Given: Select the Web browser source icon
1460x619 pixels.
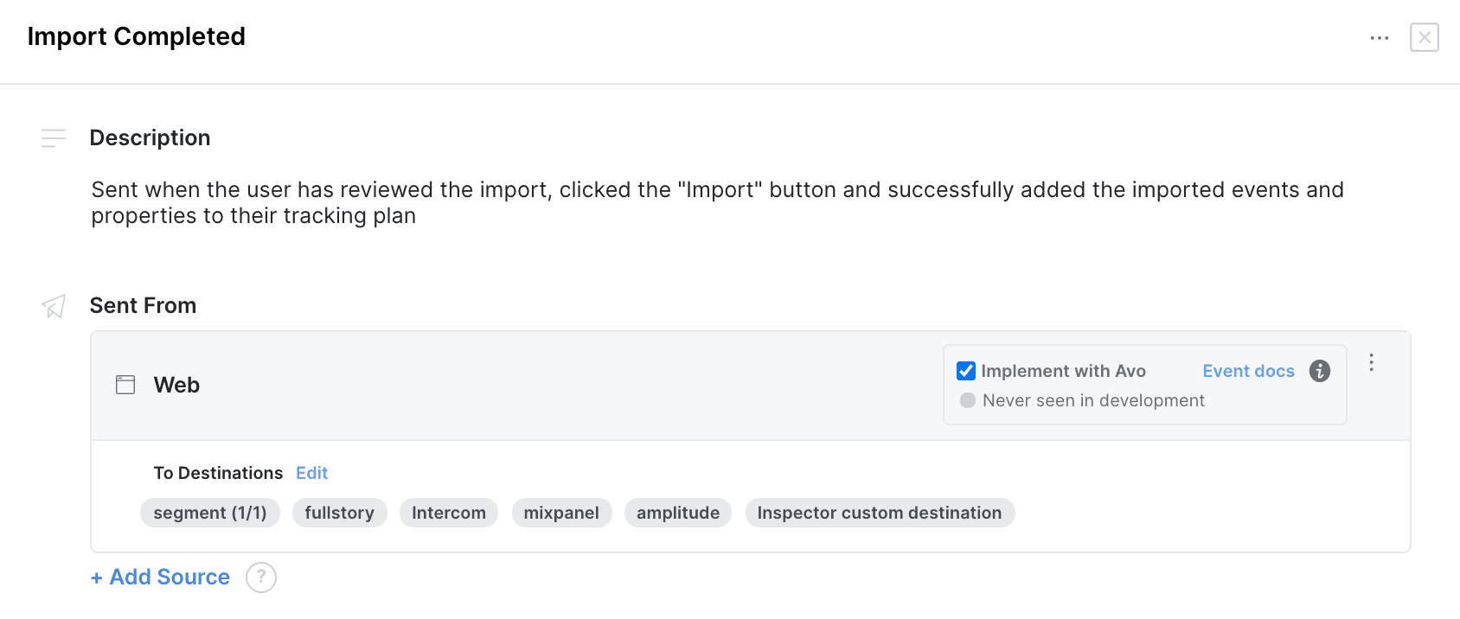Looking at the screenshot, I should [125, 384].
